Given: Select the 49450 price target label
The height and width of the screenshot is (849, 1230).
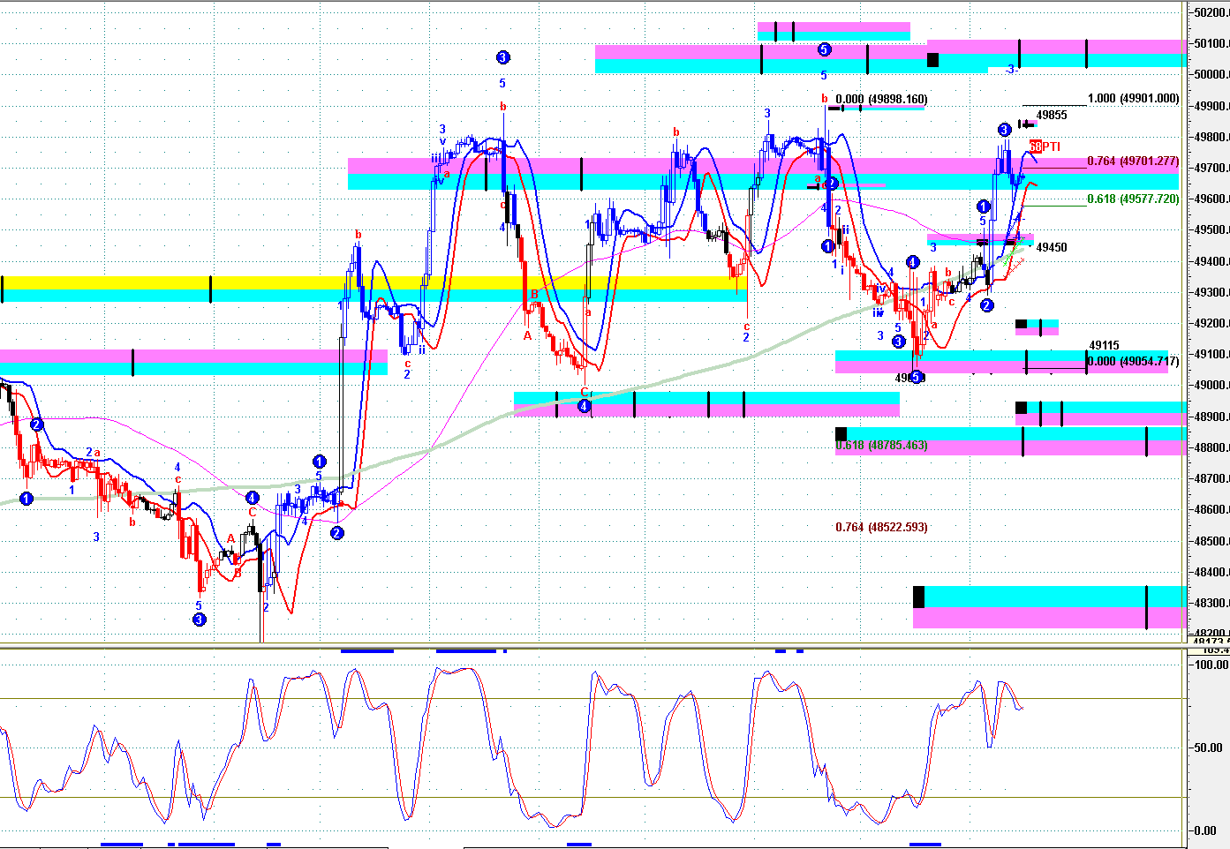Looking at the screenshot, I should (1052, 248).
